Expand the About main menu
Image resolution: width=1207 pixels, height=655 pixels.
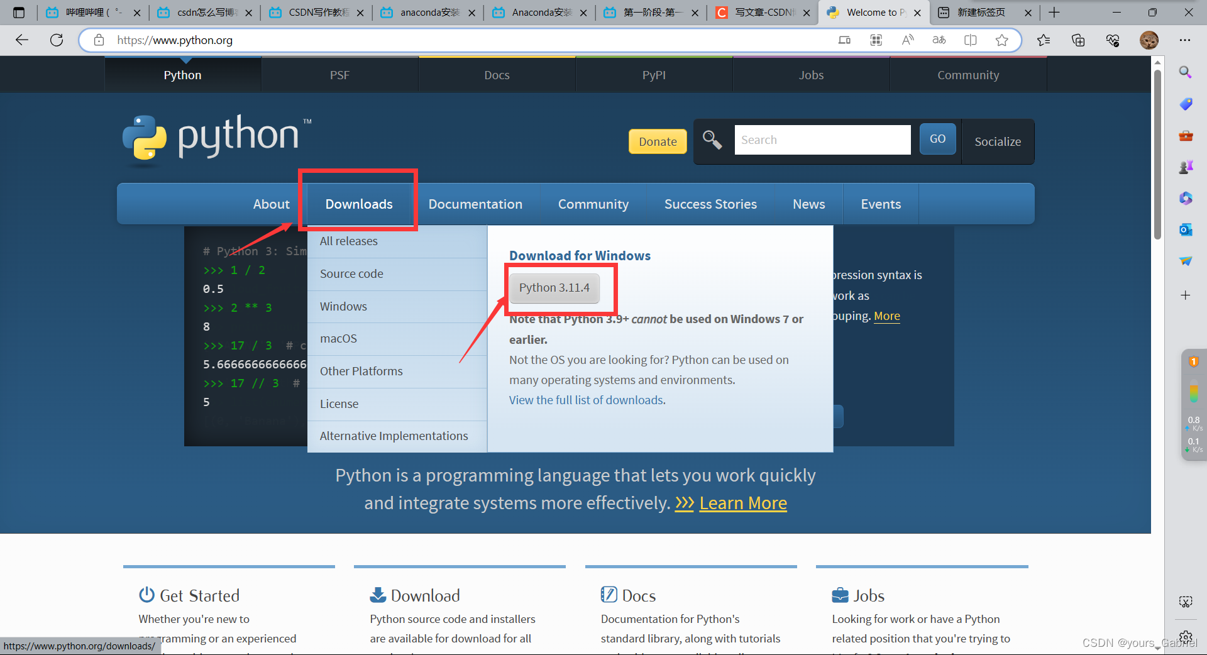coord(271,204)
